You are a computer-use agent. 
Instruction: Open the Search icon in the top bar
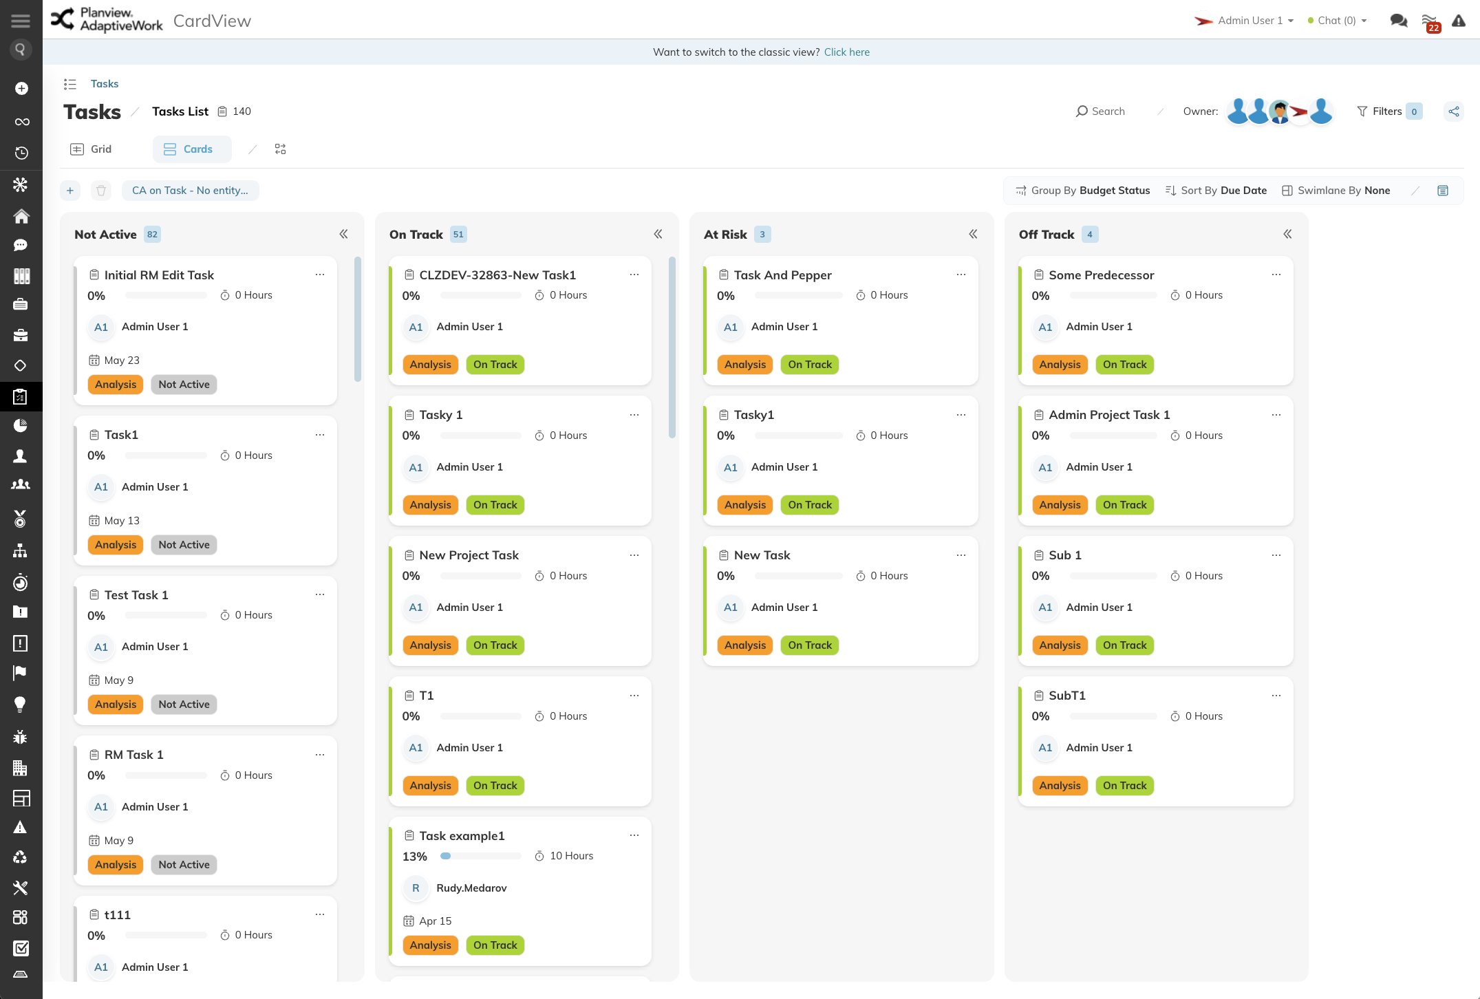click(x=1081, y=111)
